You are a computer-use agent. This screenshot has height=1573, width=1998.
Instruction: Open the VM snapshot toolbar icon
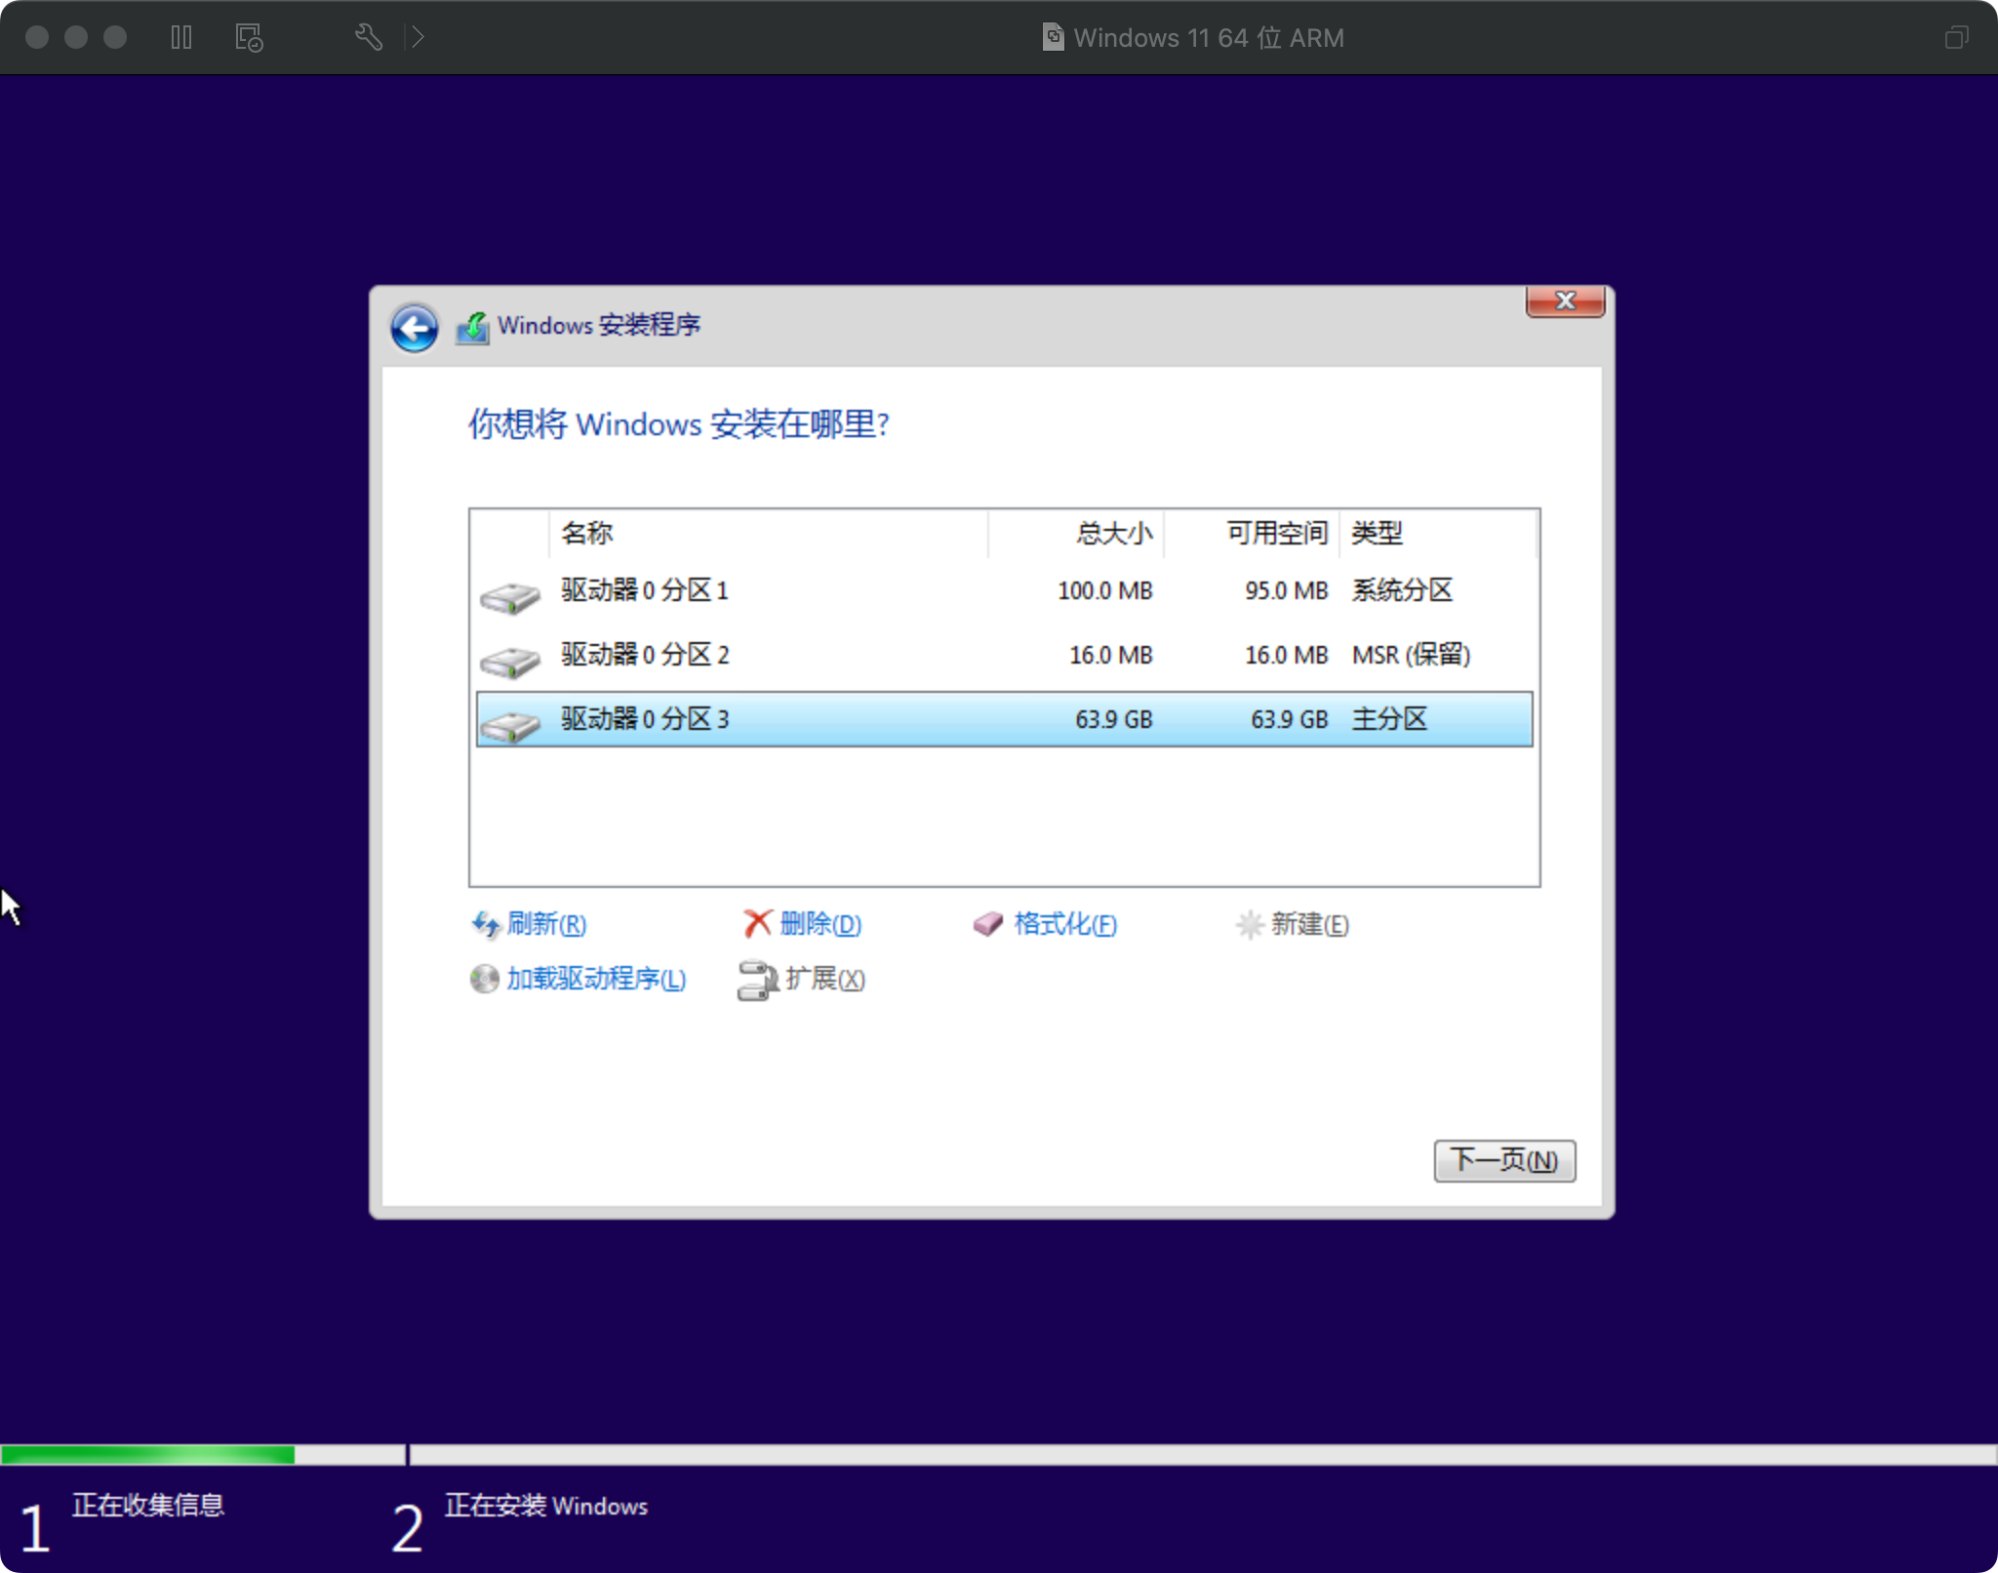[x=249, y=37]
